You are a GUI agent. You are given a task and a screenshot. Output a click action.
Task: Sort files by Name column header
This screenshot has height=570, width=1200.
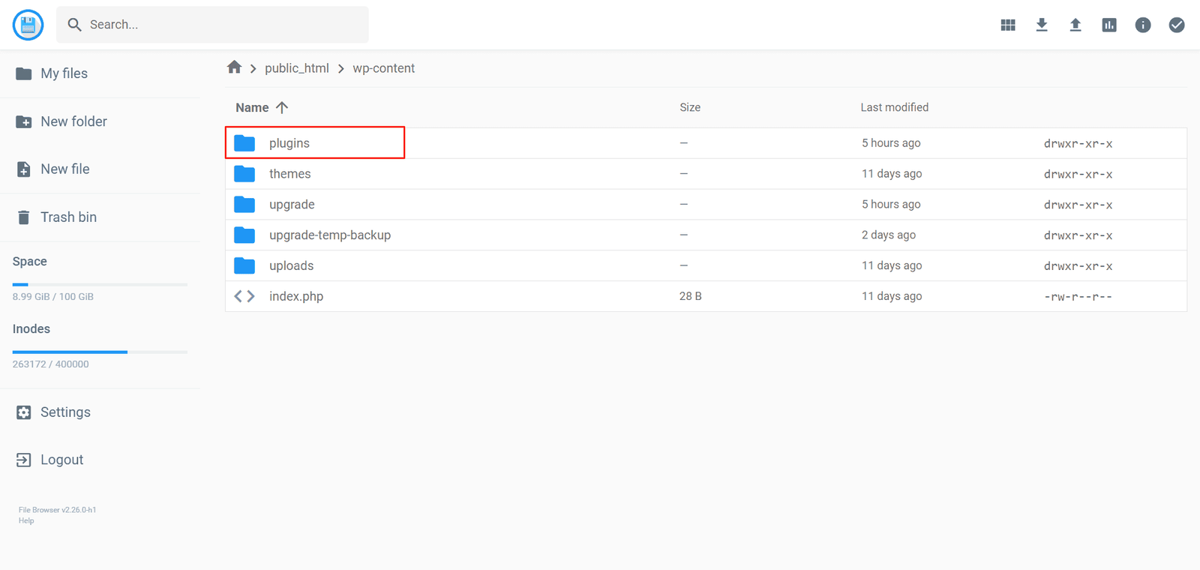click(x=253, y=107)
